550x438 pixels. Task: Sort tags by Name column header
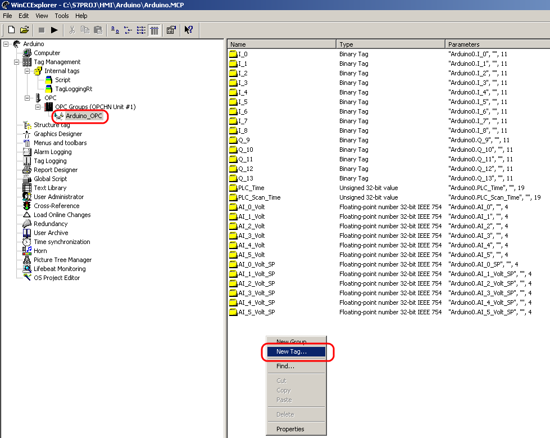point(281,44)
